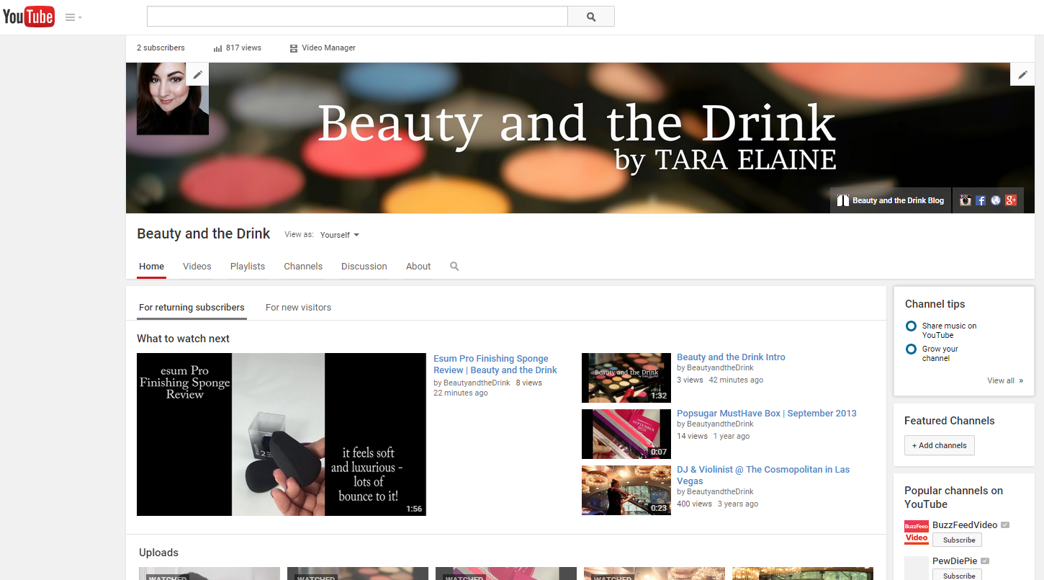
Task: Open the Beauty and the Drink Blog link
Action: (x=891, y=200)
